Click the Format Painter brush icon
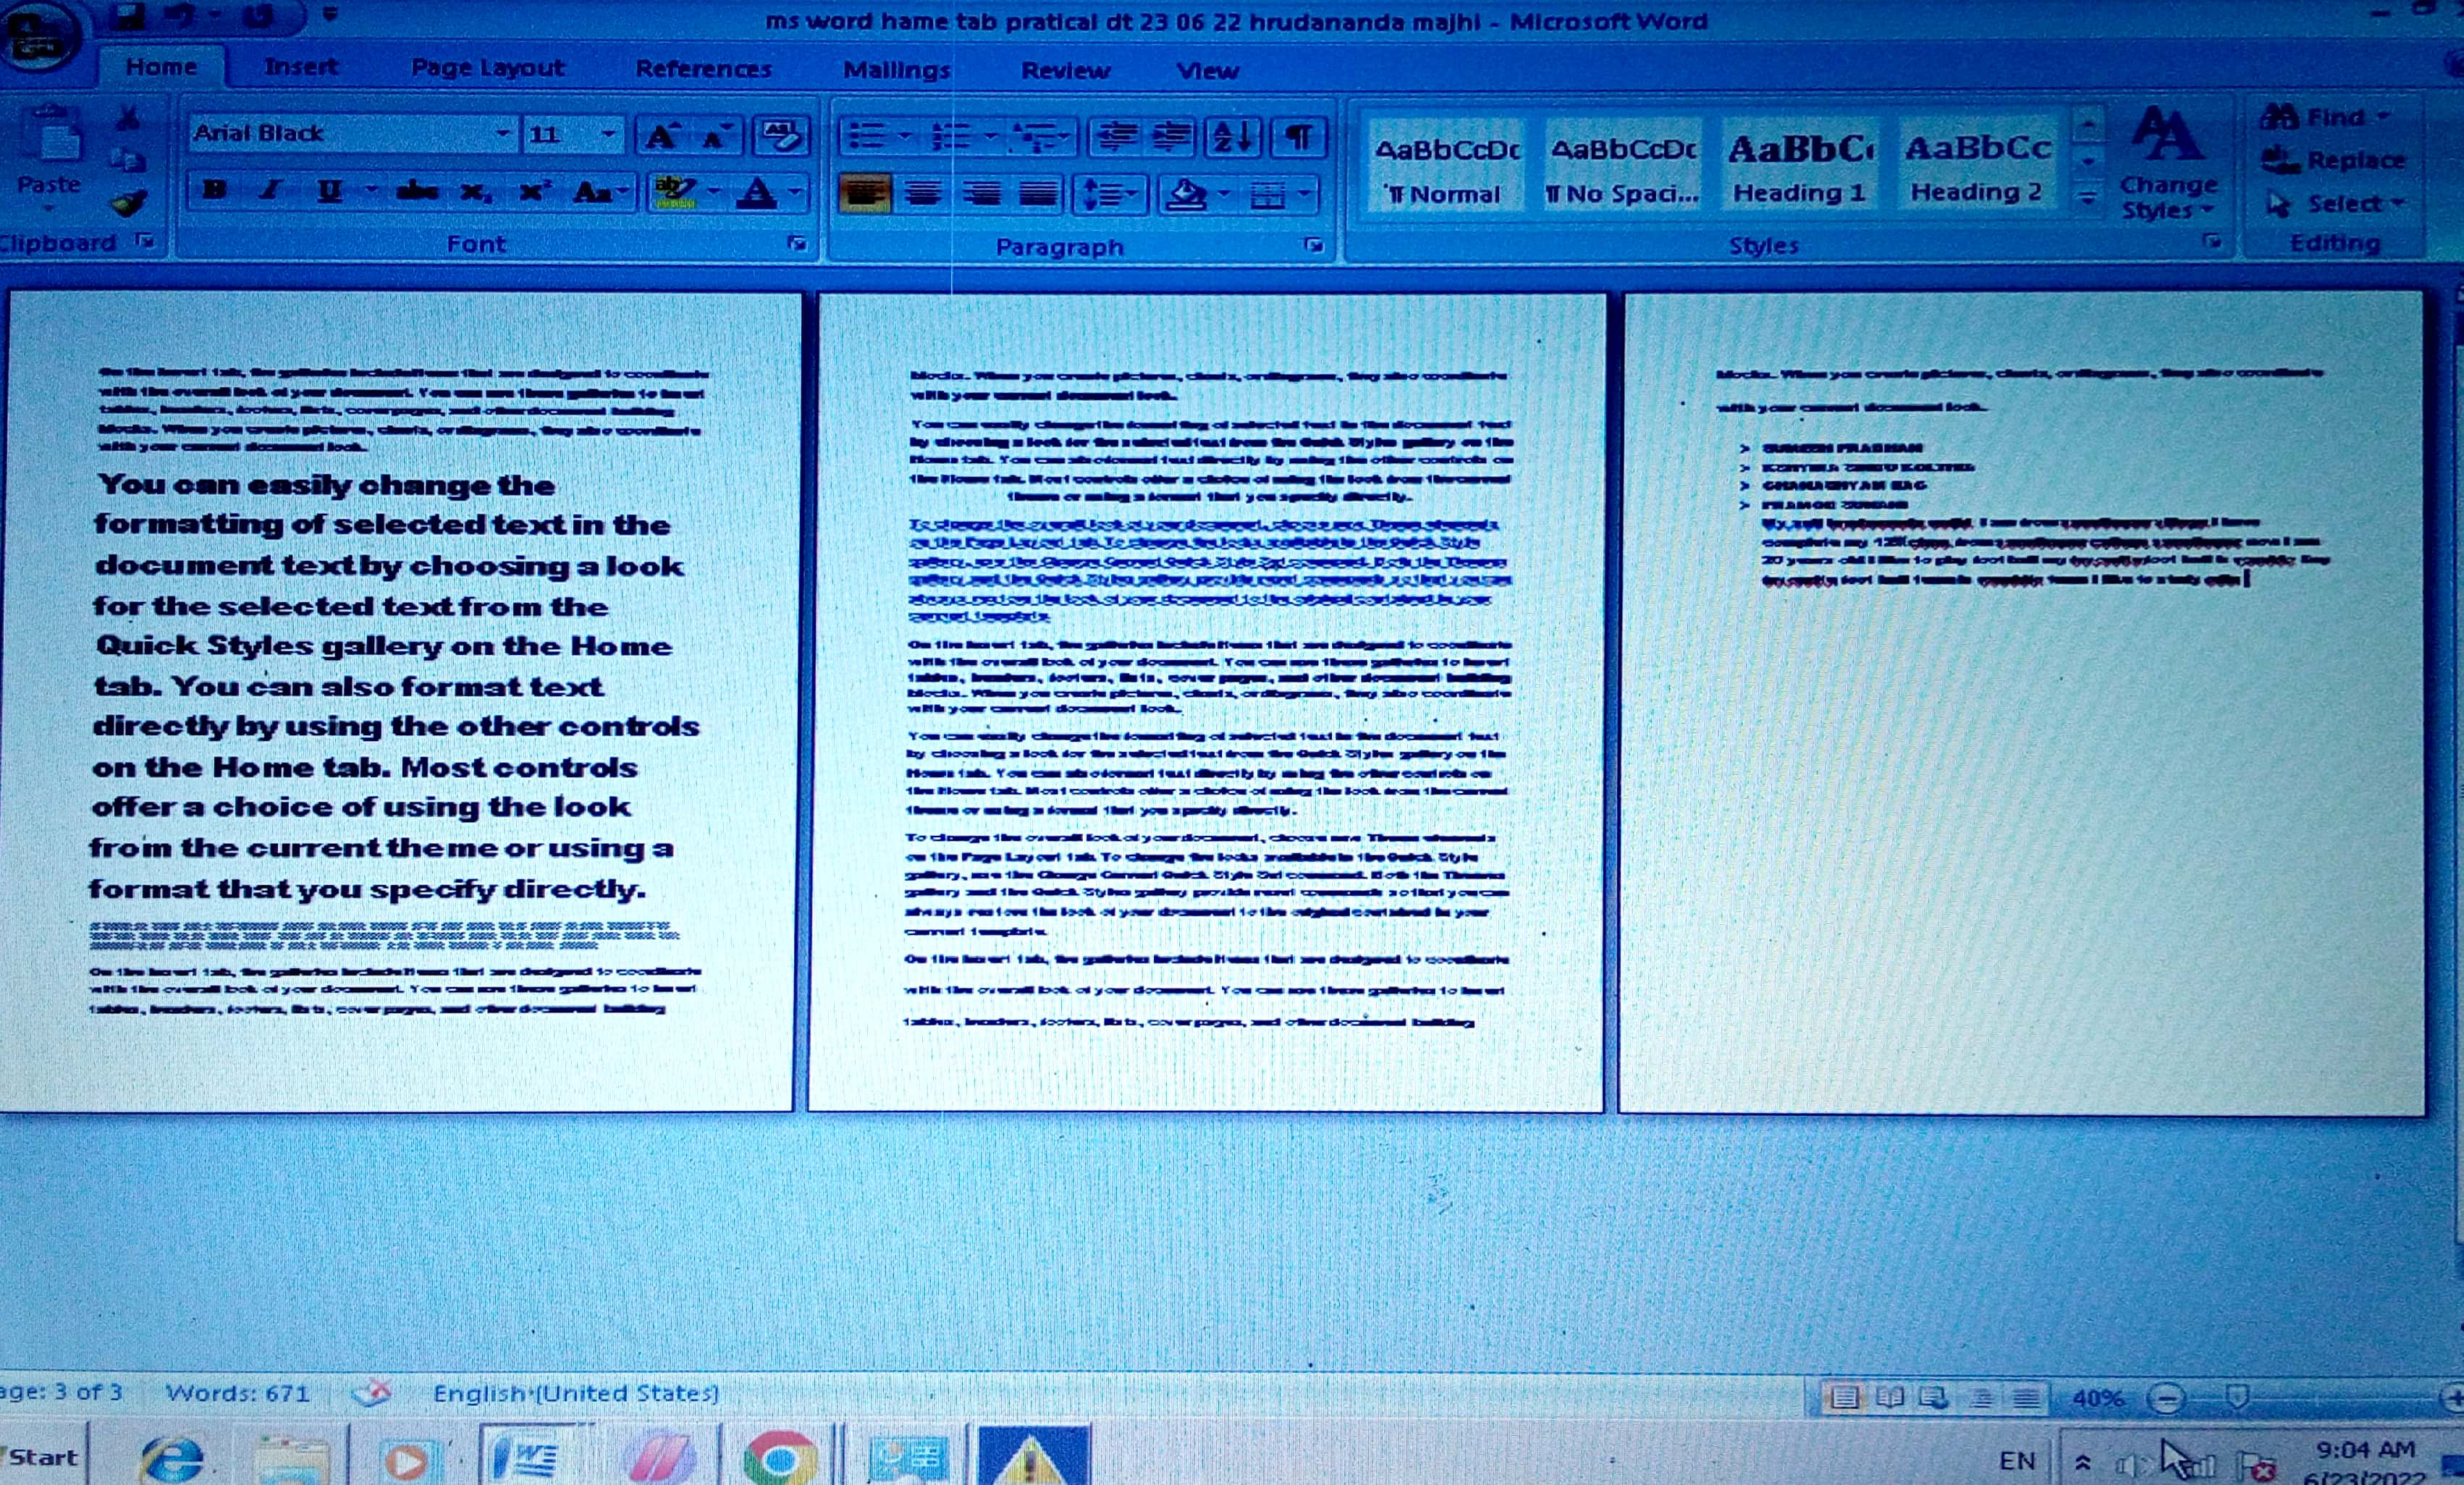Screen dimensions: 2464x1485 click(x=129, y=203)
